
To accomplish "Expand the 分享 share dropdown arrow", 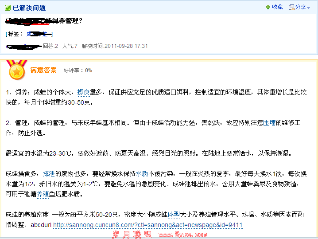I will click(x=309, y=8).
